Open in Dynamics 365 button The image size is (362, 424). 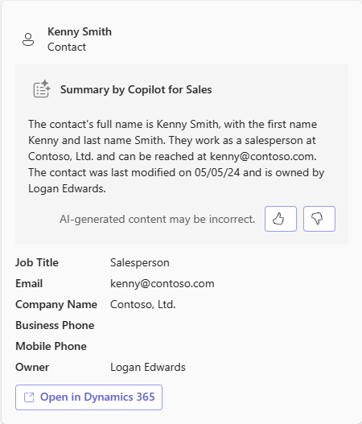88,397
